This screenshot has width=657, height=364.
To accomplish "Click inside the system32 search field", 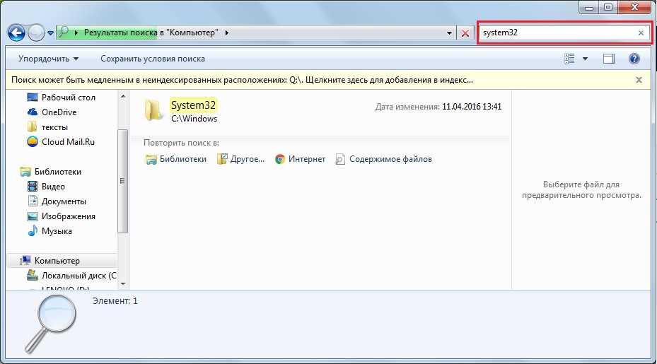I will pyautogui.click(x=555, y=33).
